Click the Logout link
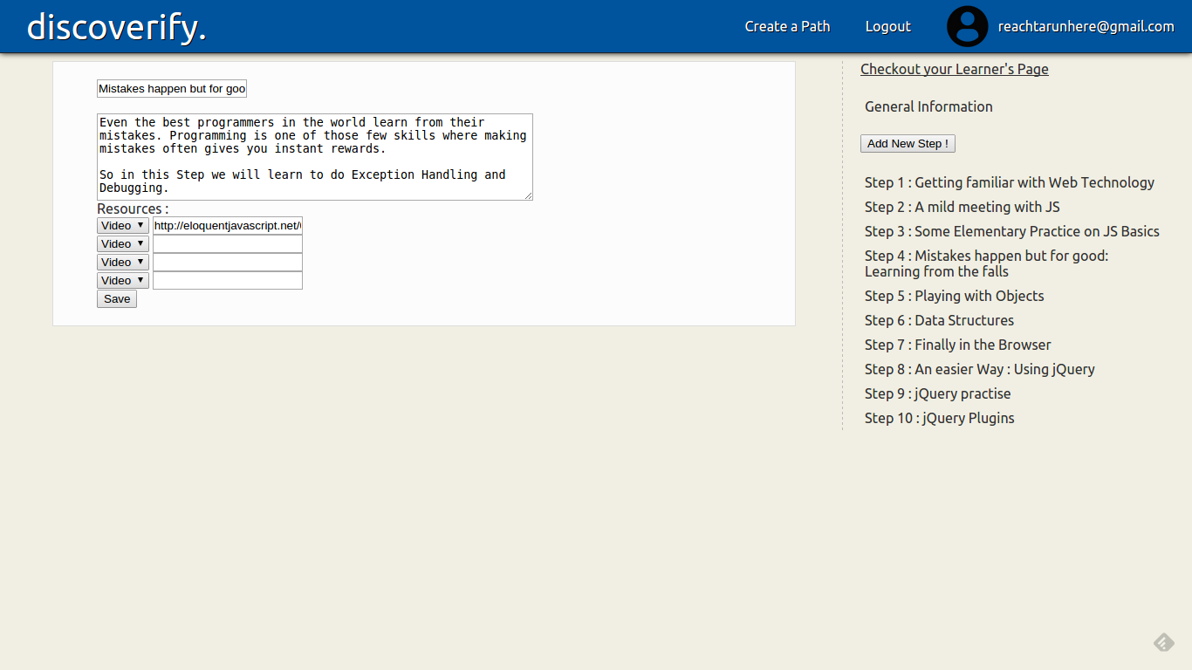The width and height of the screenshot is (1192, 670). [x=887, y=26]
